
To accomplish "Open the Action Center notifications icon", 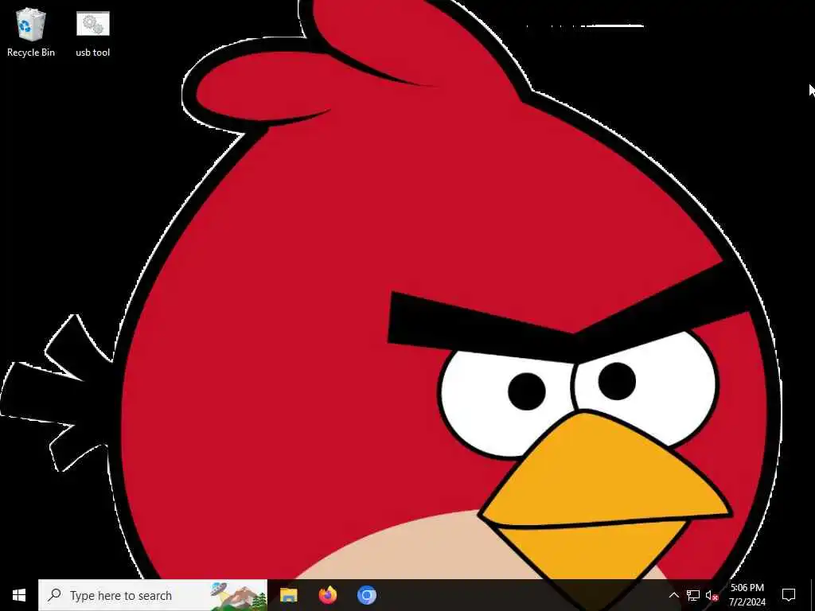I will pos(789,595).
